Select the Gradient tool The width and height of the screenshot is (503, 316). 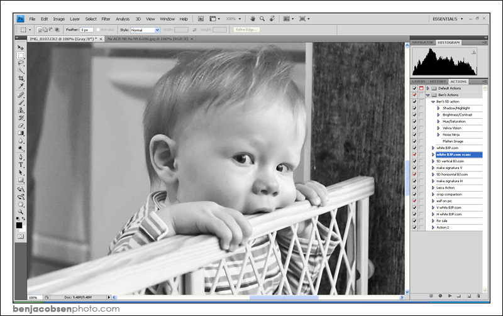click(x=21, y=133)
